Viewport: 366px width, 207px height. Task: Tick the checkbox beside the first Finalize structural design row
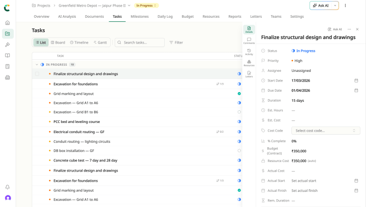(x=37, y=74)
